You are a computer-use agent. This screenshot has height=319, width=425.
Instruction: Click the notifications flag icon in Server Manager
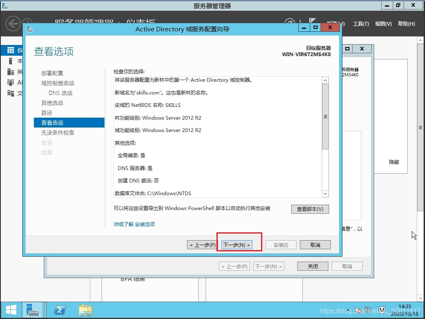pyautogui.click(x=312, y=21)
